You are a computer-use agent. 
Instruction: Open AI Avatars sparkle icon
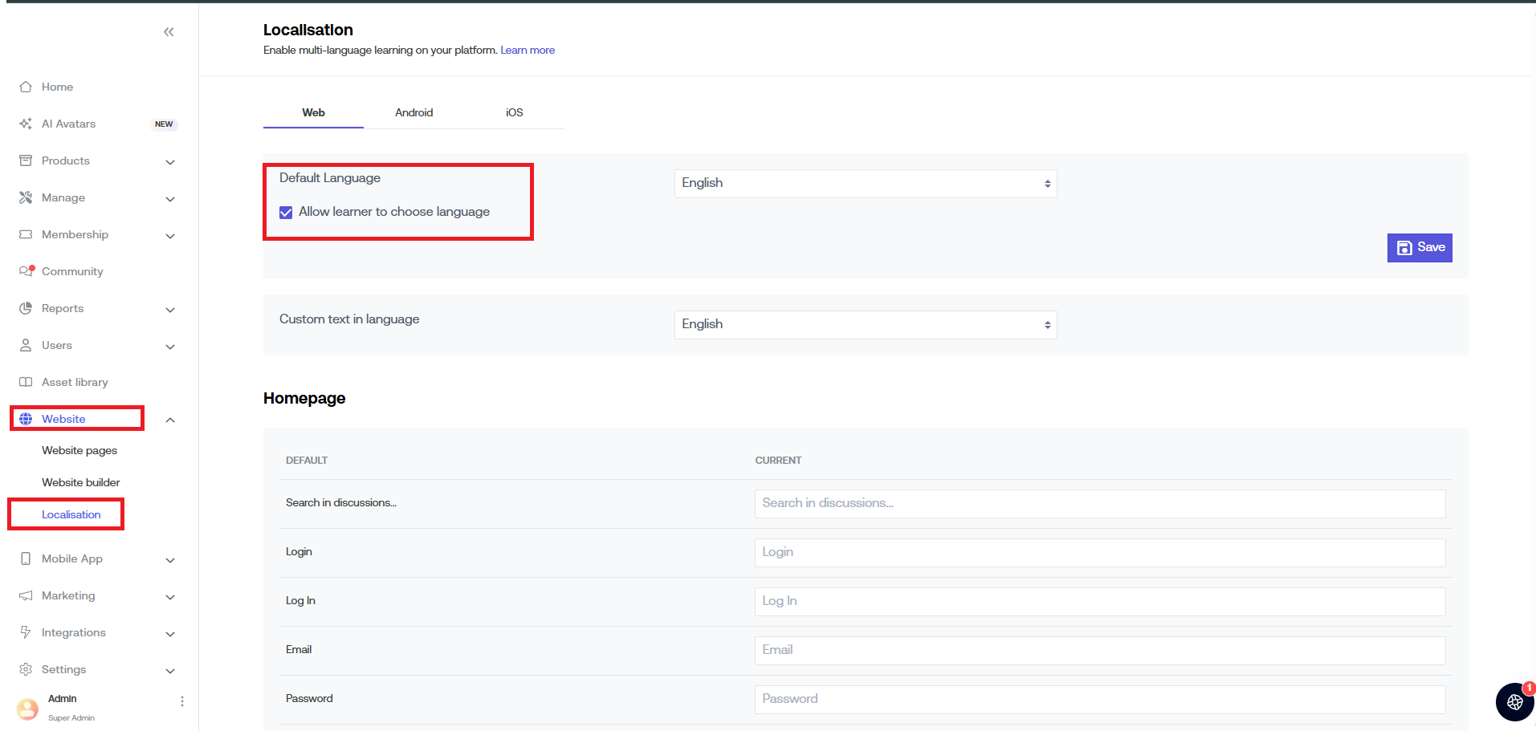(26, 124)
